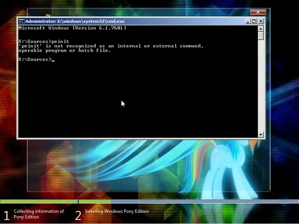Close the Administrator cmd.exe window
Screen dimensions: 299x224
pos(261,21)
